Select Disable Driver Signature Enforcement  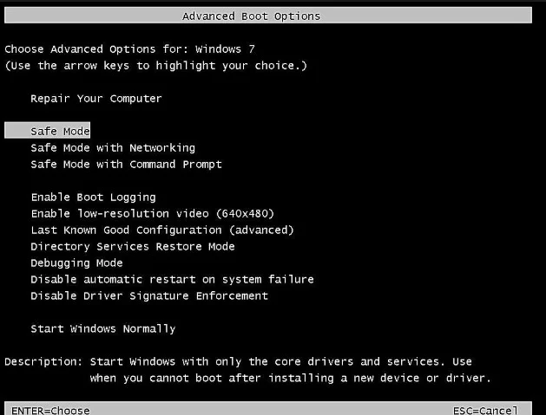click(x=149, y=296)
